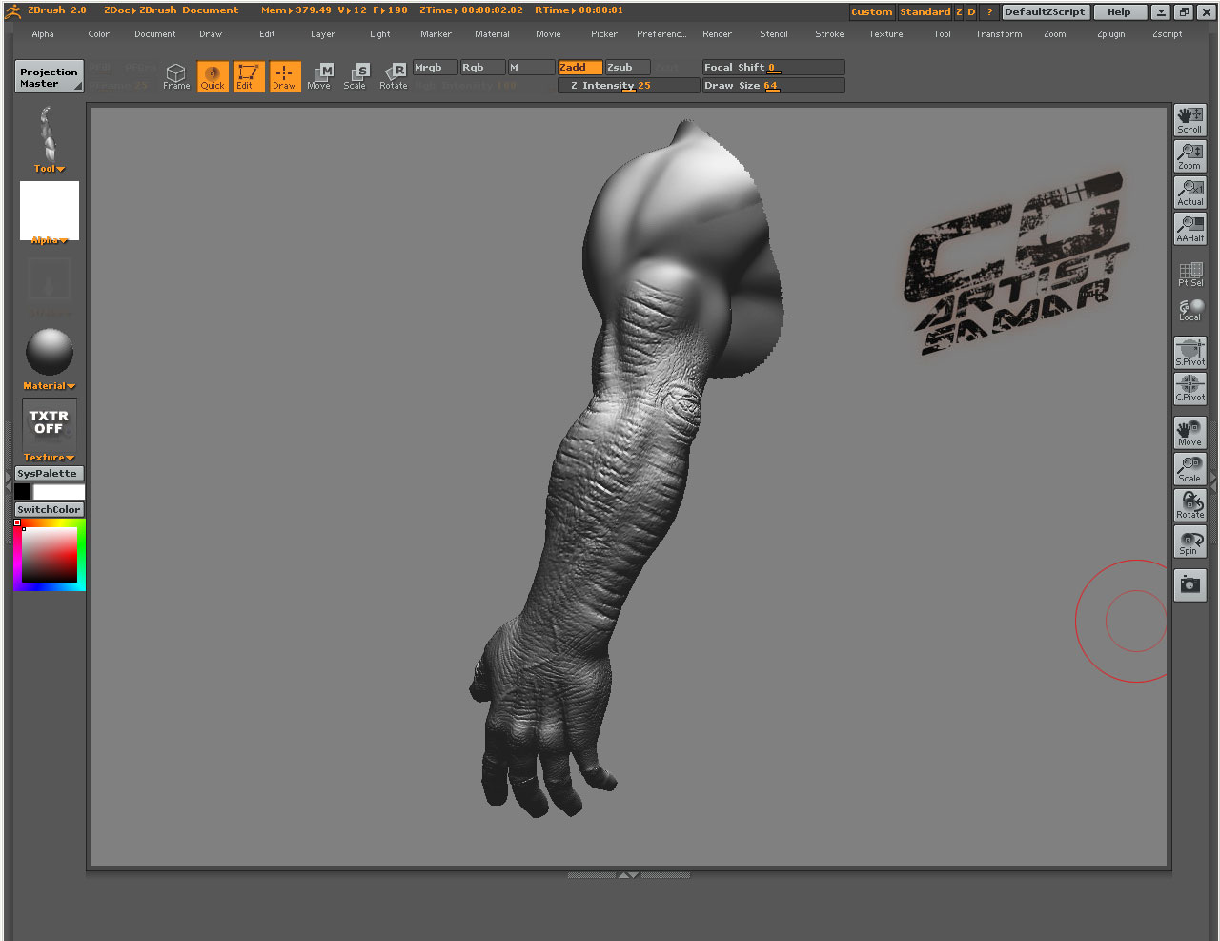Select the Scroll tool on right shelf
Screen dimensions: 1220x941
point(1189,118)
